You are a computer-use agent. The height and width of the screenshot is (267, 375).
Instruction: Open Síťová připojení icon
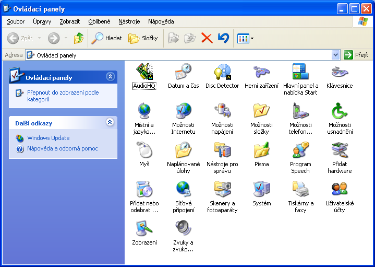183,189
